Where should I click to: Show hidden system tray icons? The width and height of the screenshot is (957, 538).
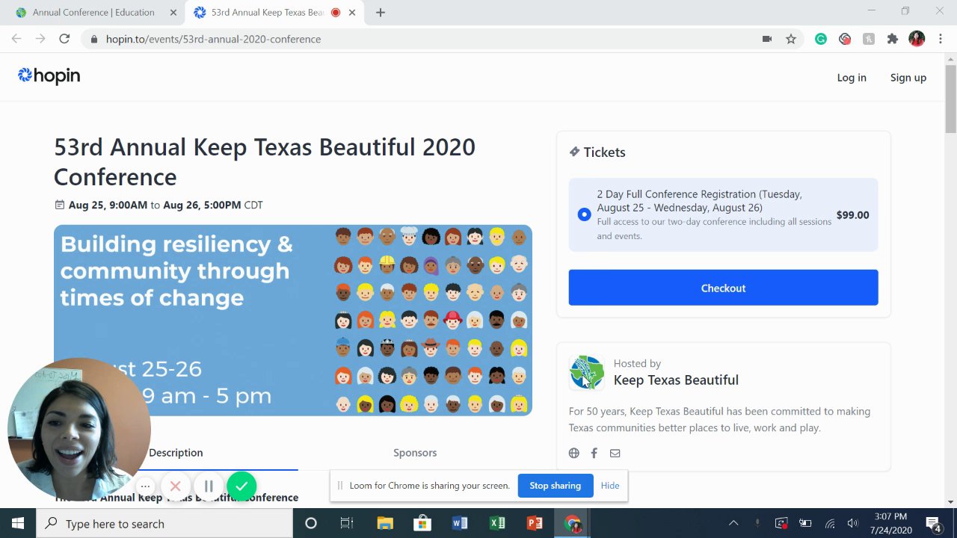pos(733,523)
